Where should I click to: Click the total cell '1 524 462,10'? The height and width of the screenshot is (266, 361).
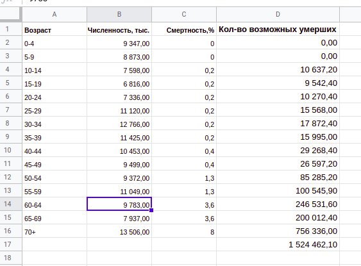(x=278, y=244)
